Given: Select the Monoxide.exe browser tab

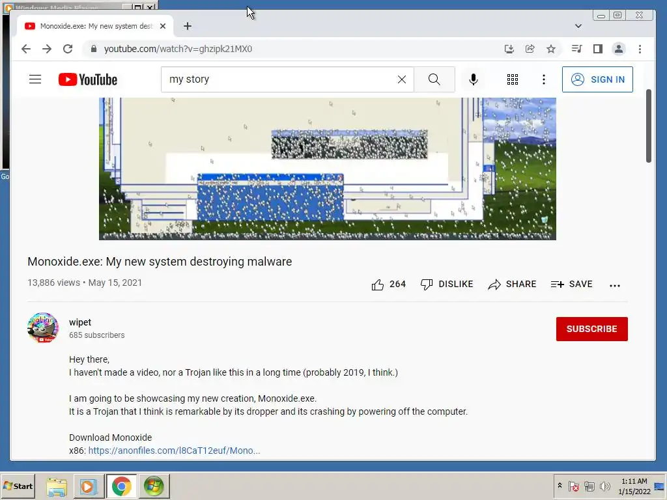Looking at the screenshot, I should 96,26.
